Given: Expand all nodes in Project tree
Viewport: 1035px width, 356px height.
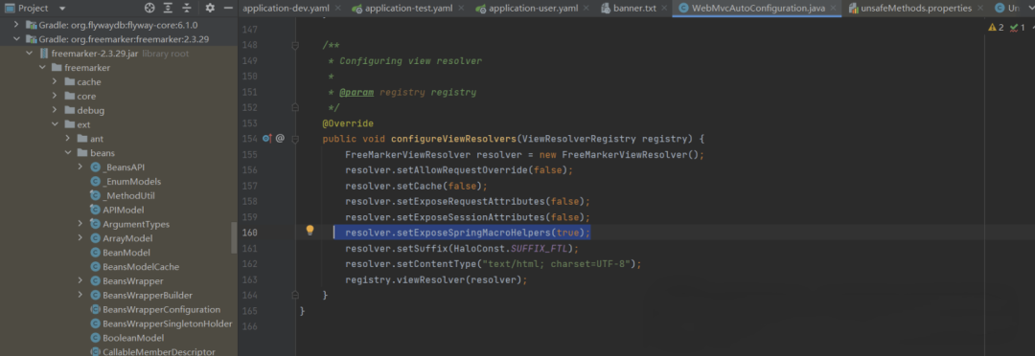Looking at the screenshot, I should (x=169, y=8).
